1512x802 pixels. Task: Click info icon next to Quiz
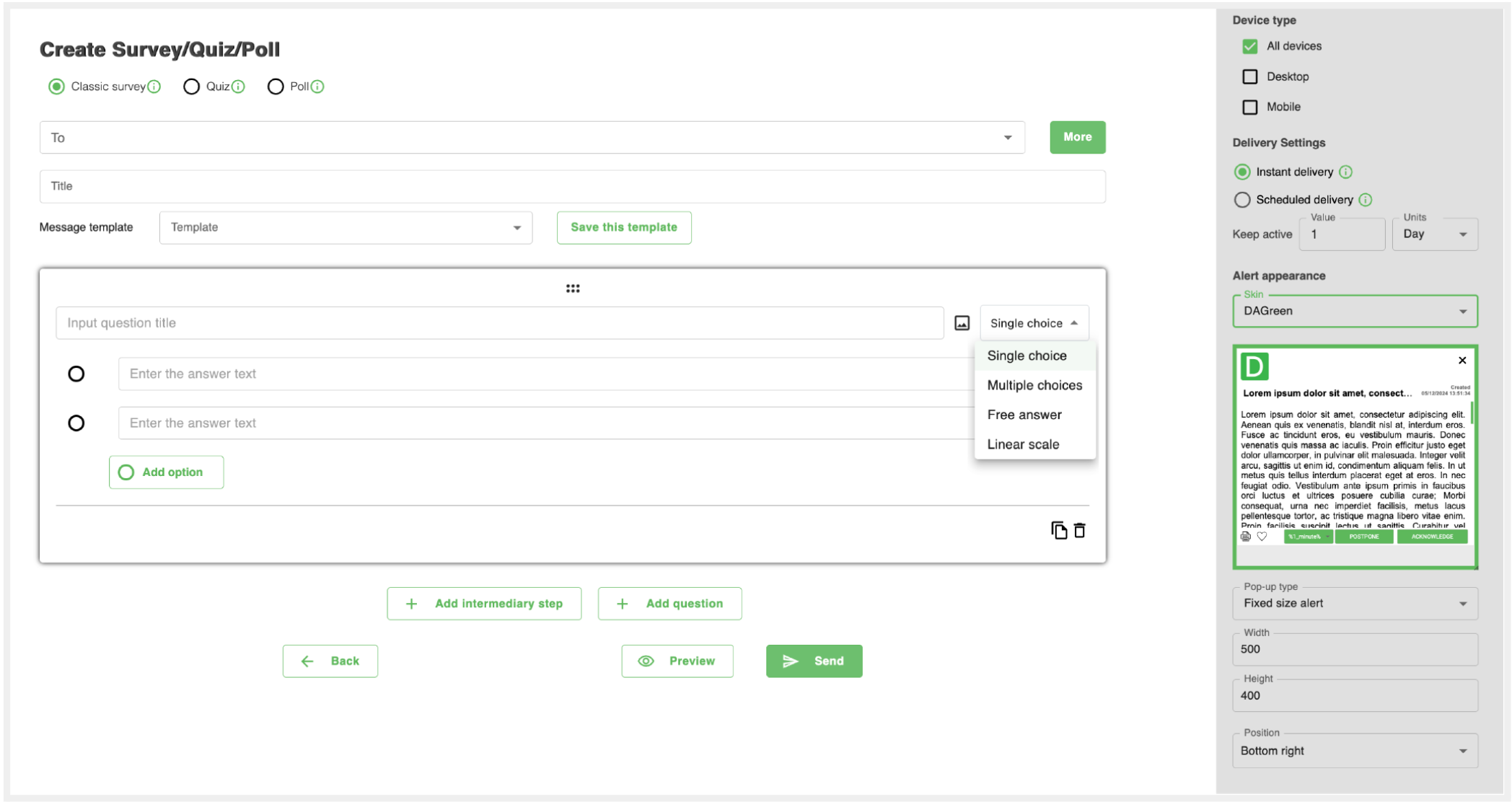click(238, 87)
